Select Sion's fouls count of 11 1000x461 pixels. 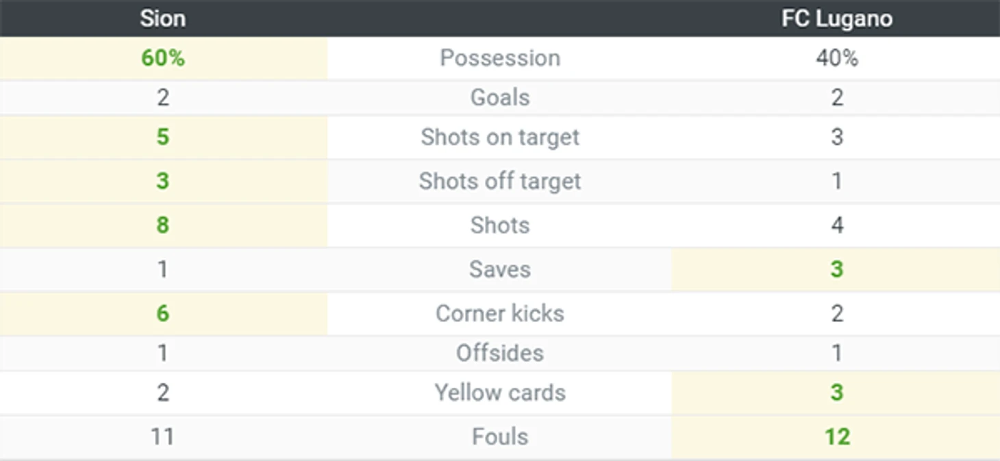[162, 436]
